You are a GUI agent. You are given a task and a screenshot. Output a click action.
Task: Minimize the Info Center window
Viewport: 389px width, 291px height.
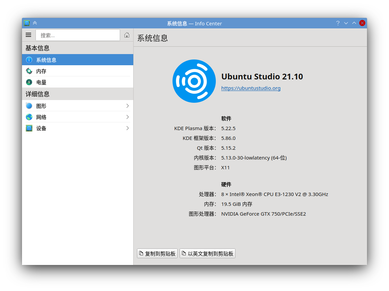coord(346,23)
